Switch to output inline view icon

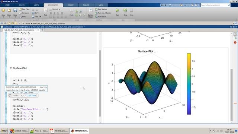click(235, 38)
